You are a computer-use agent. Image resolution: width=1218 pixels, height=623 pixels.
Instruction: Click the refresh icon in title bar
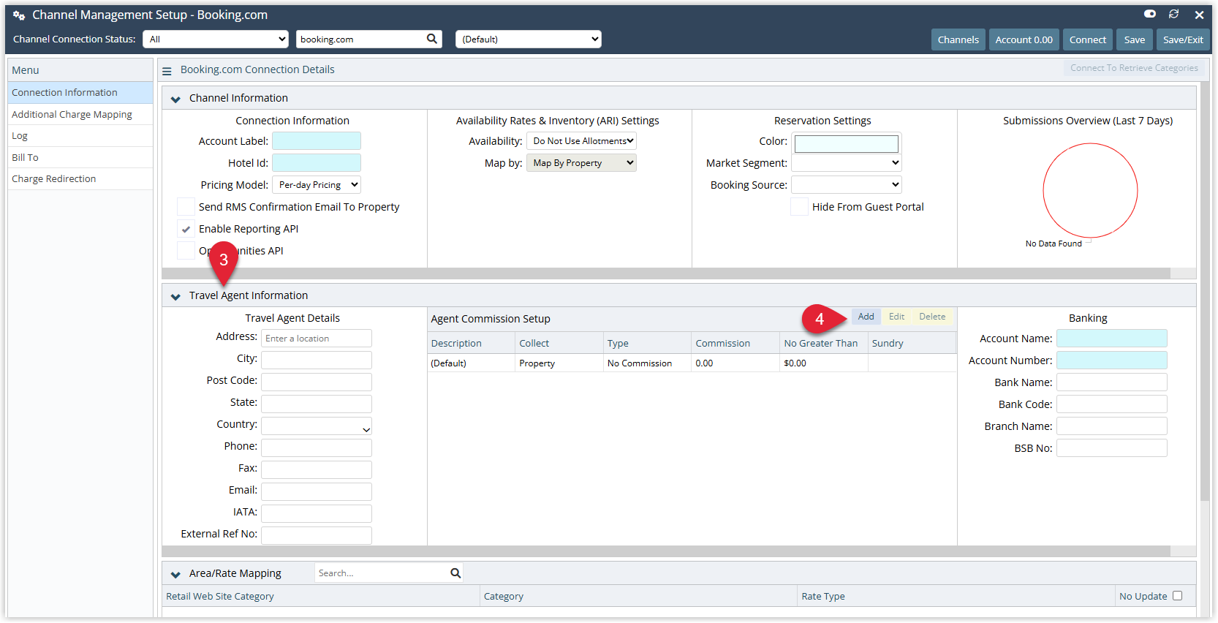pos(1173,14)
